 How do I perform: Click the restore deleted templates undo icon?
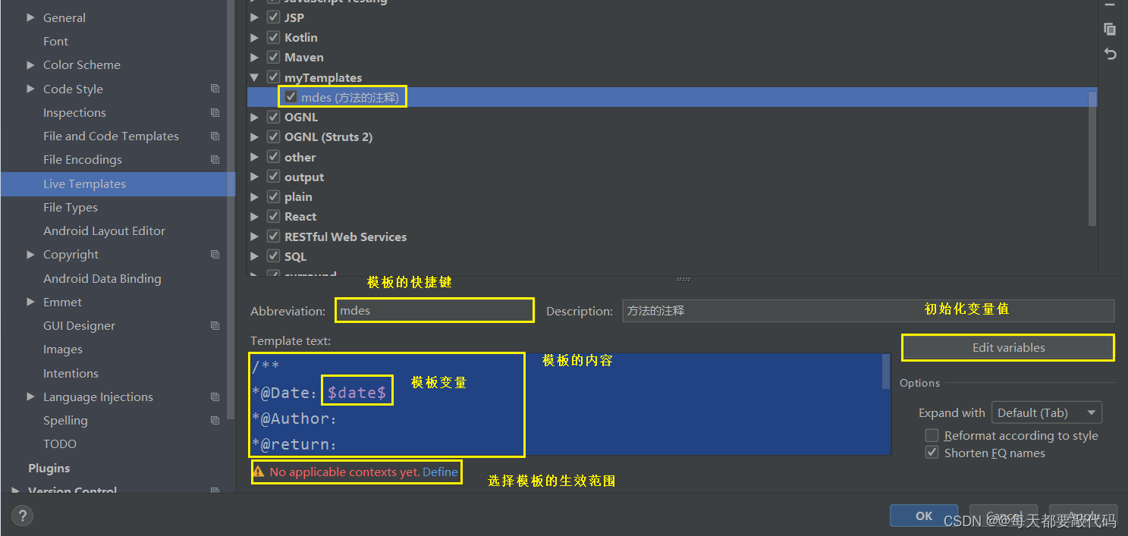point(1110,54)
